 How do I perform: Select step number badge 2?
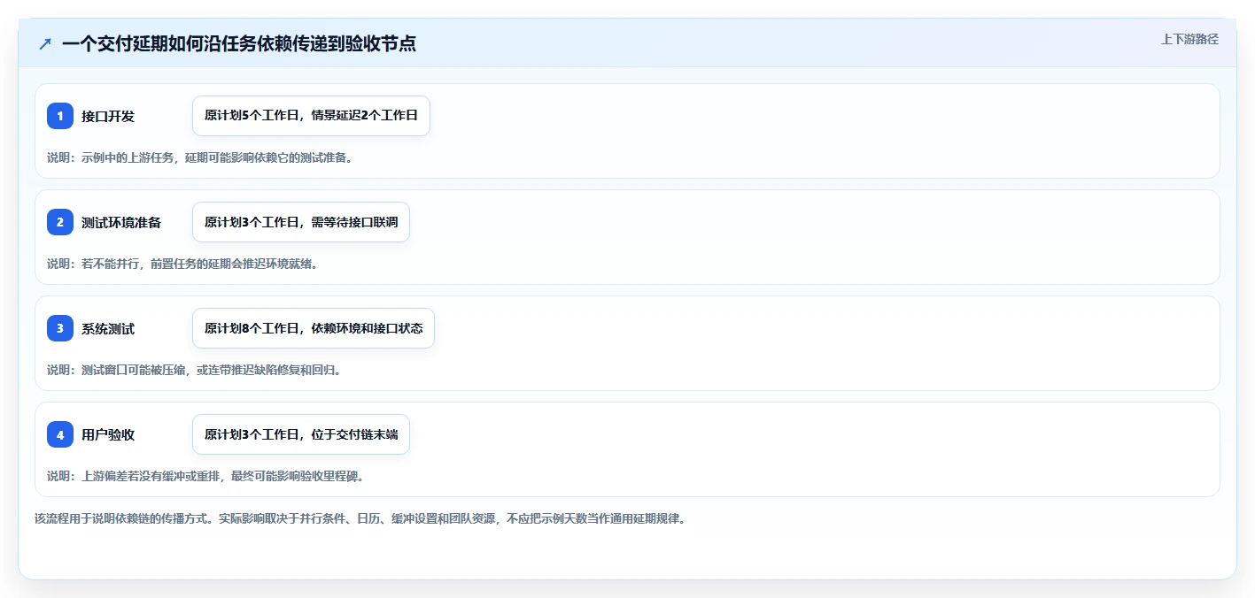click(x=60, y=222)
